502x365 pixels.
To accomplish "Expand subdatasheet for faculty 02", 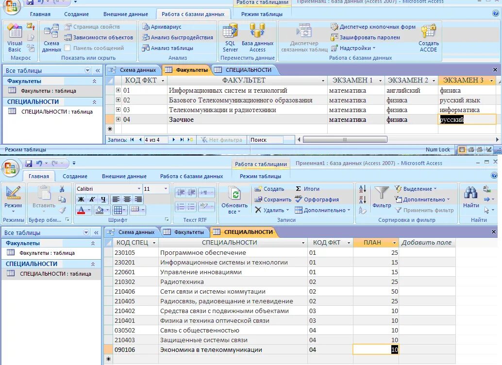I will (118, 100).
